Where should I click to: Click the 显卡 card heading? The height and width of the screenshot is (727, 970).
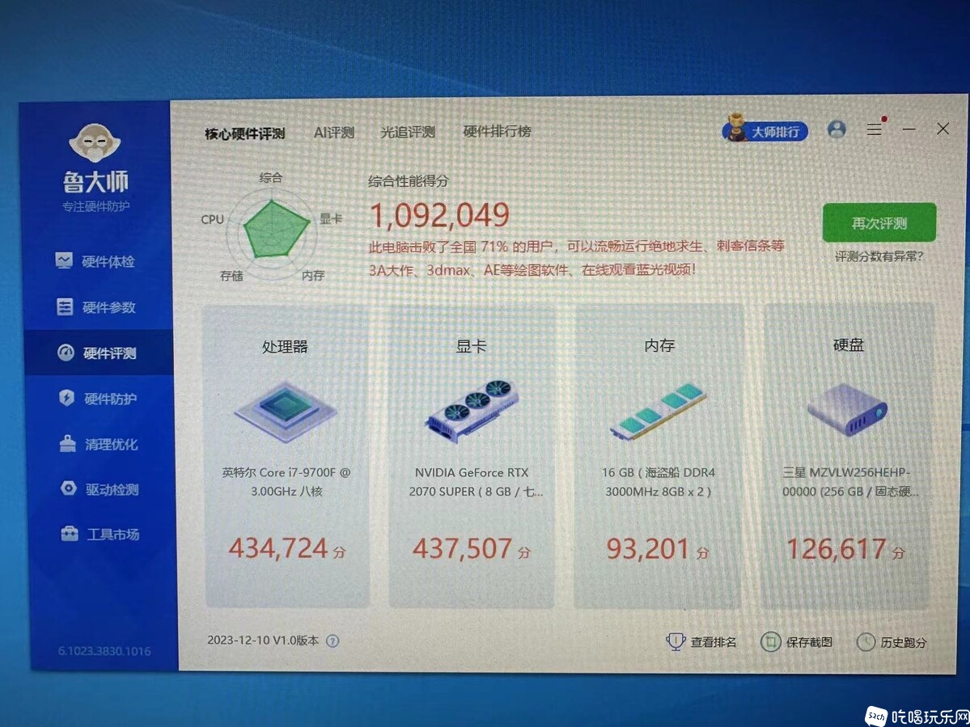(472, 345)
